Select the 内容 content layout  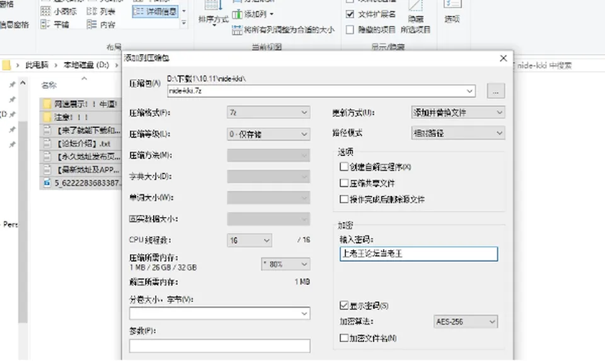pos(101,25)
